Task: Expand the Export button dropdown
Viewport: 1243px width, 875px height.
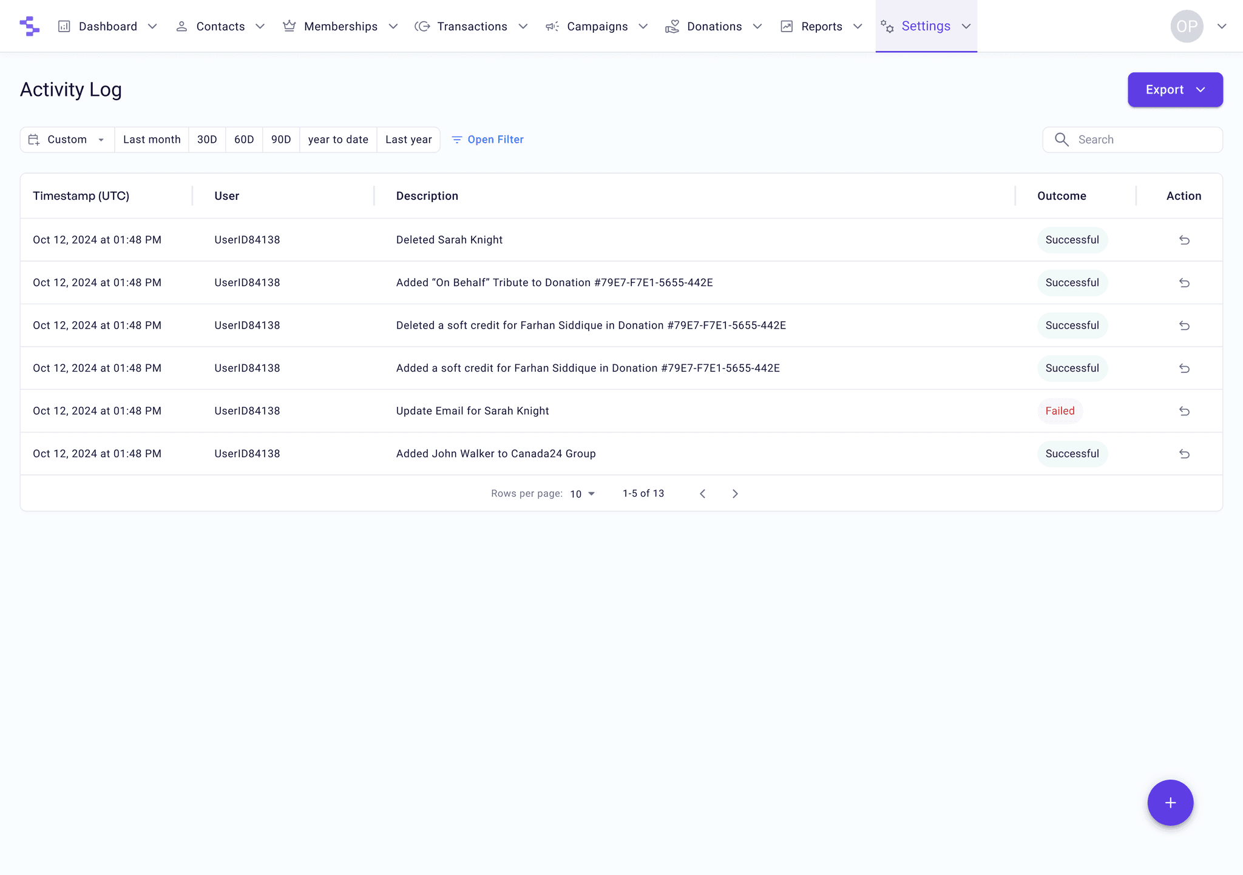Action: coord(1201,90)
